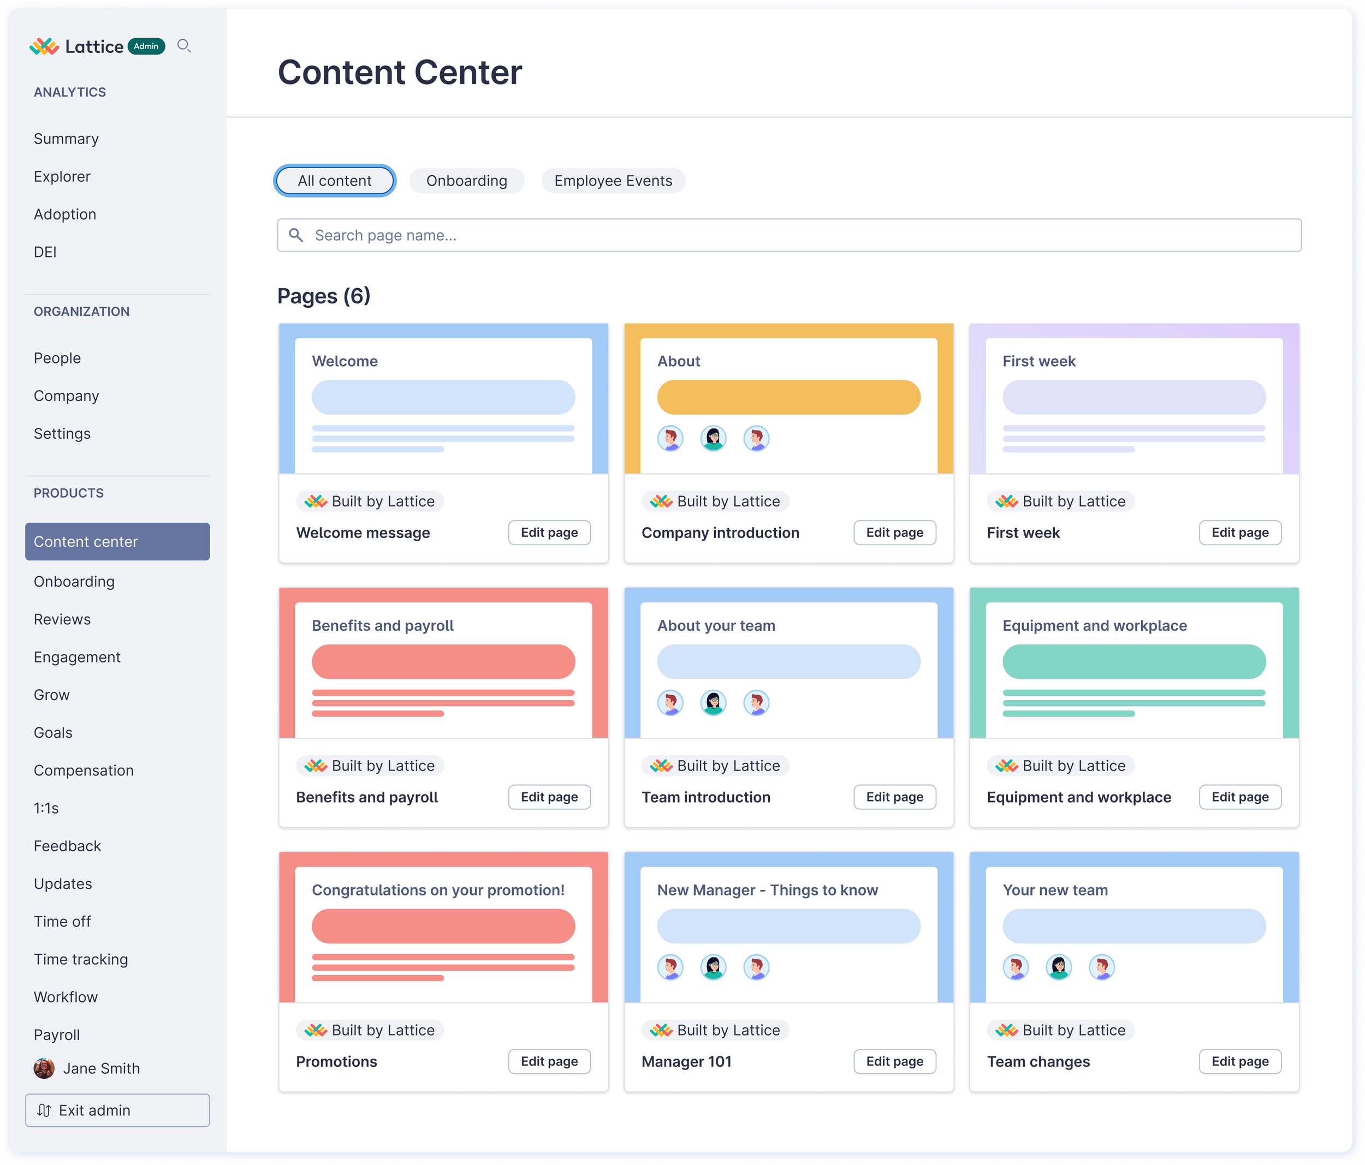1365x1165 pixels.
Task: Click the magnifier icon in page search bar
Action: (296, 235)
